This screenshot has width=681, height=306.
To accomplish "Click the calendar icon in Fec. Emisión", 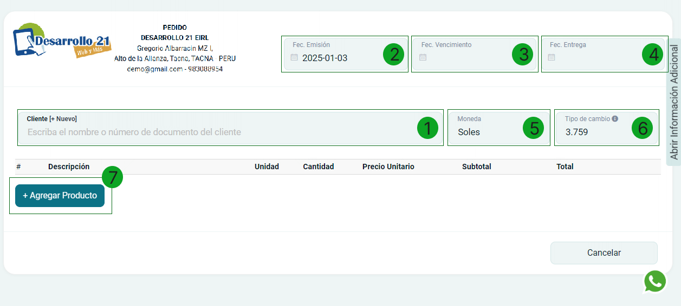I will pos(294,57).
